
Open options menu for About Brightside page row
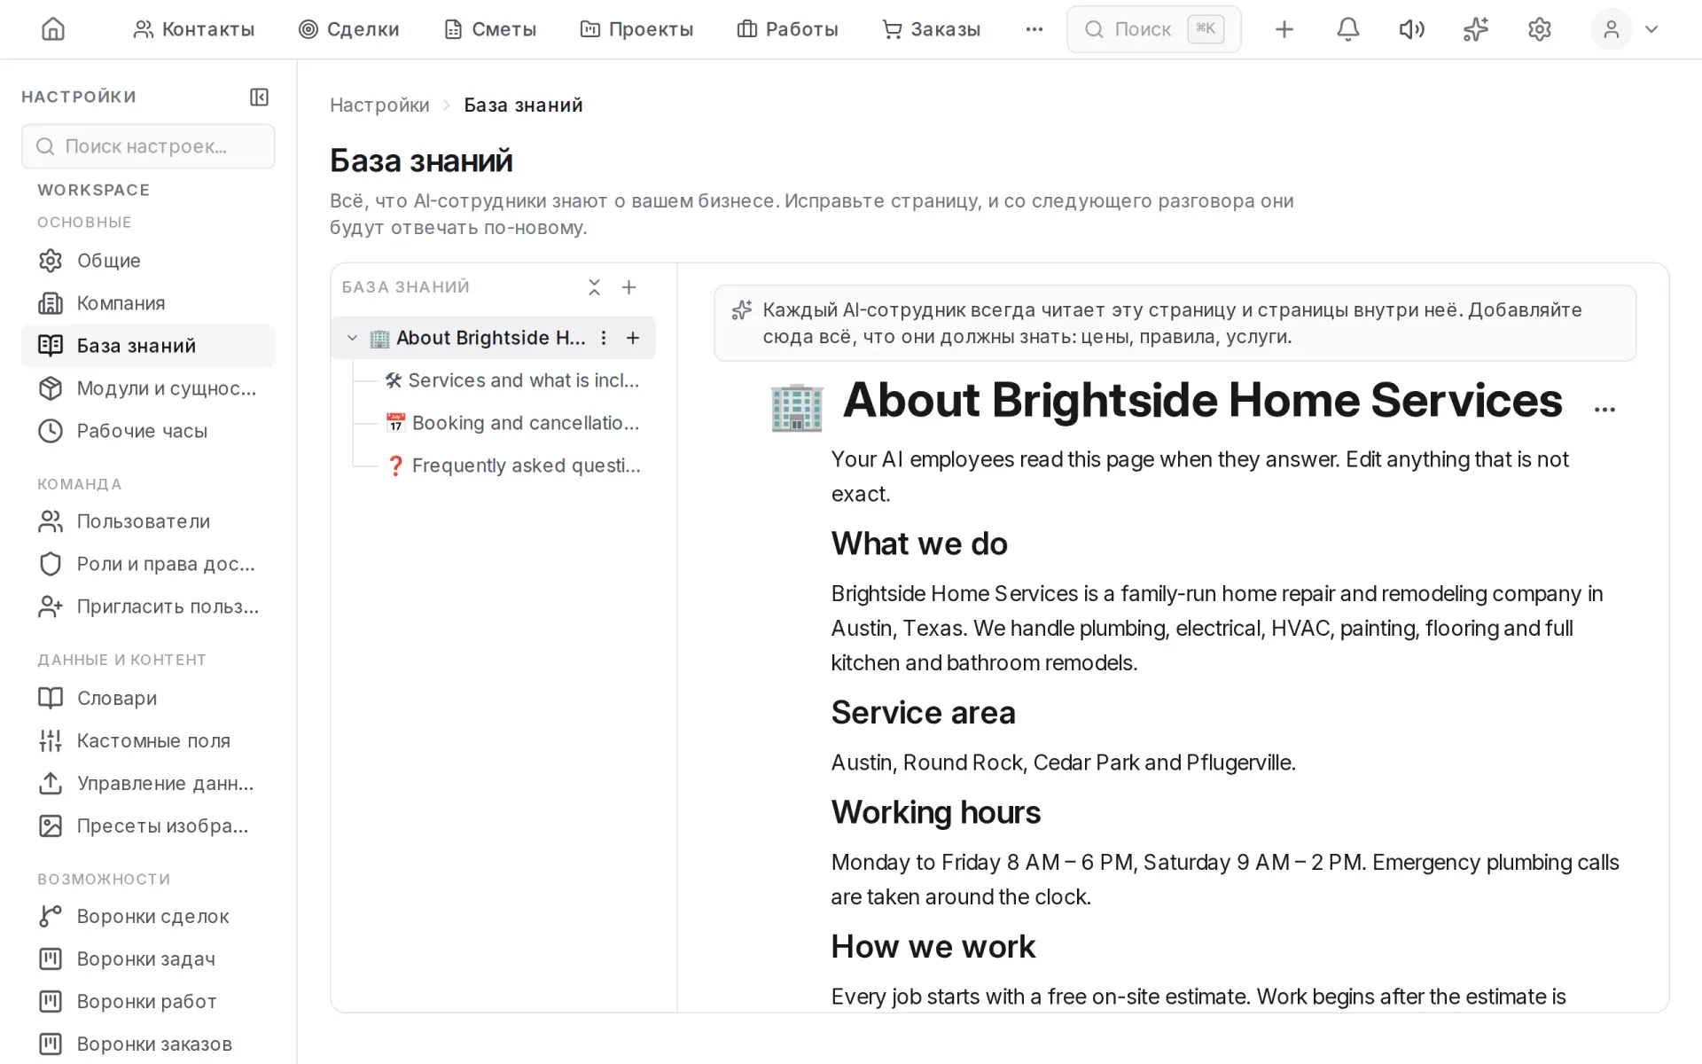[604, 338]
